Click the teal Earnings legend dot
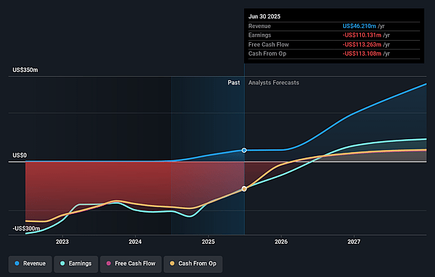The height and width of the screenshot is (277, 435). coord(63,263)
